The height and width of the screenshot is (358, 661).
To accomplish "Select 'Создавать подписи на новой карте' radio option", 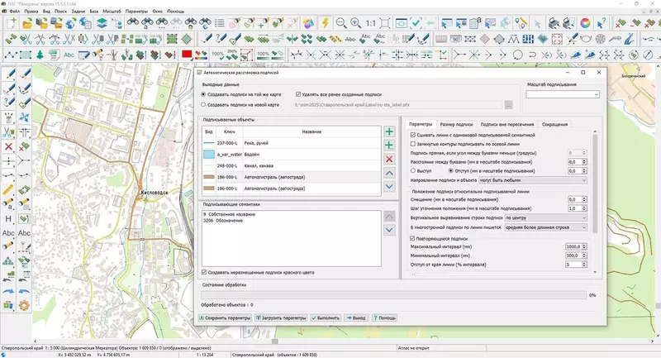I will click(x=204, y=105).
